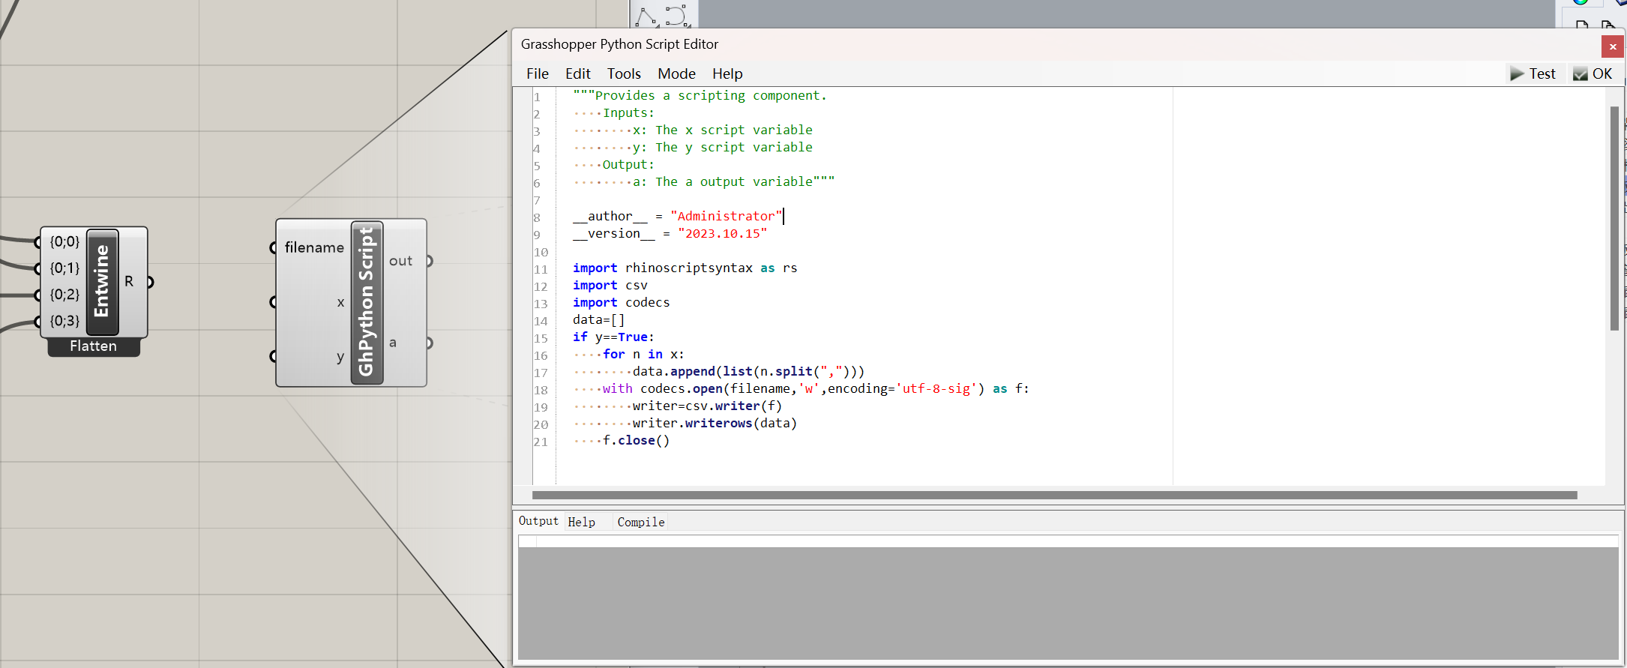Select the GhPython Script component title bar
Screen dimensions: 1627x668
[x=367, y=302]
